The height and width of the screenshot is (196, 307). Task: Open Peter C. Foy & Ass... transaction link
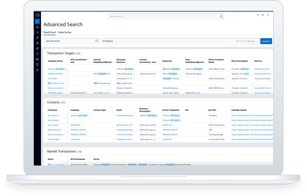coord(56,165)
